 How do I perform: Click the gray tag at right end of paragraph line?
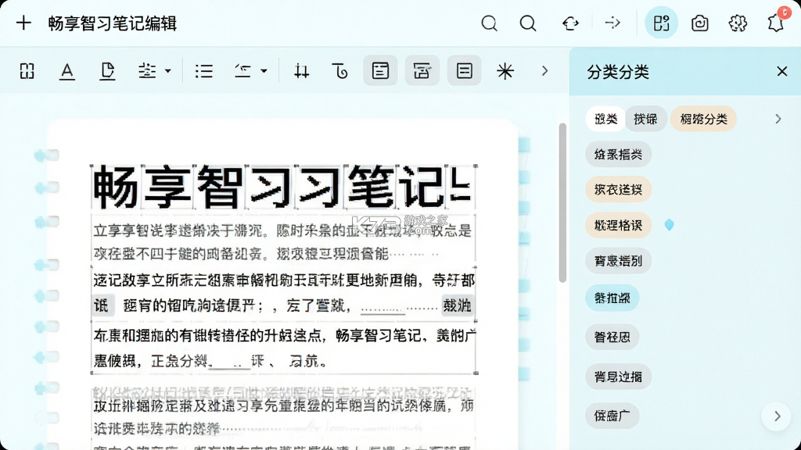457,305
